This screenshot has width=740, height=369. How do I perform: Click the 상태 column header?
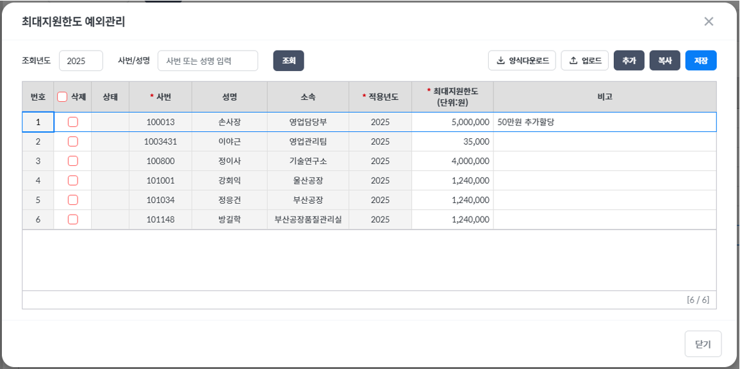point(110,97)
